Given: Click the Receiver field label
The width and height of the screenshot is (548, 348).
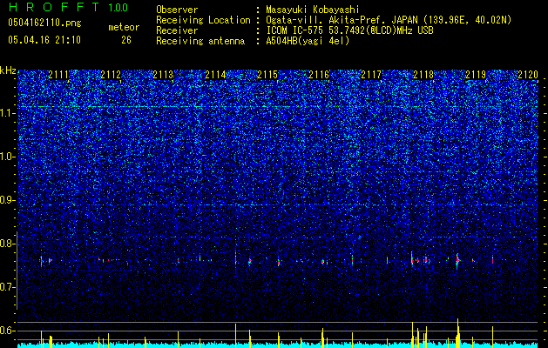Looking at the screenshot, I should pos(177,30).
